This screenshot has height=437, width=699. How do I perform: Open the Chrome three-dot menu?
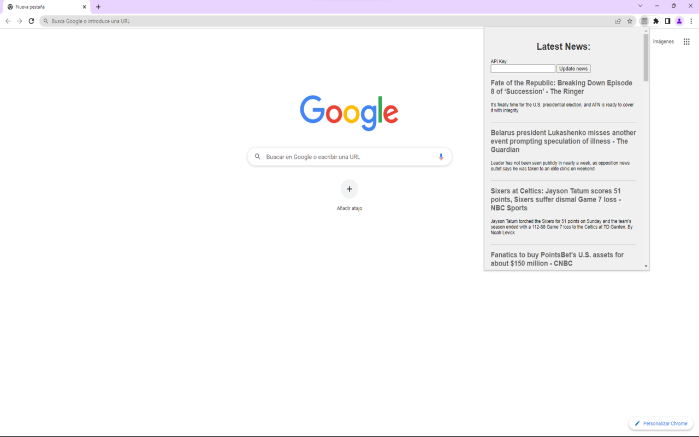coord(691,21)
